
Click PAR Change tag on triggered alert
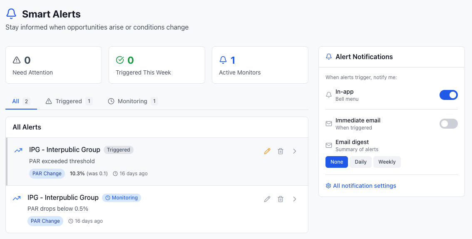(x=47, y=174)
